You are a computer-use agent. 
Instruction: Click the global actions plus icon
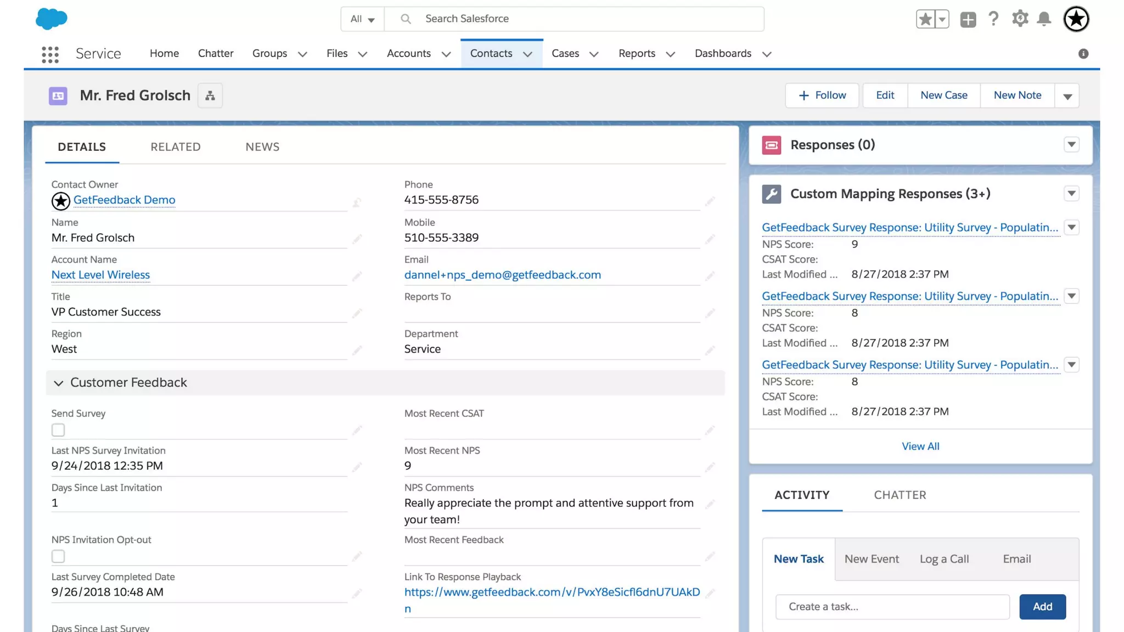[968, 20]
